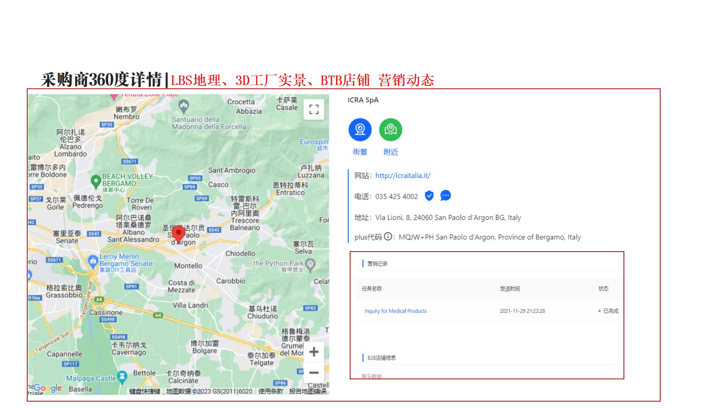Open the street view (街景) icon
The width and height of the screenshot is (726, 408).
(x=360, y=130)
